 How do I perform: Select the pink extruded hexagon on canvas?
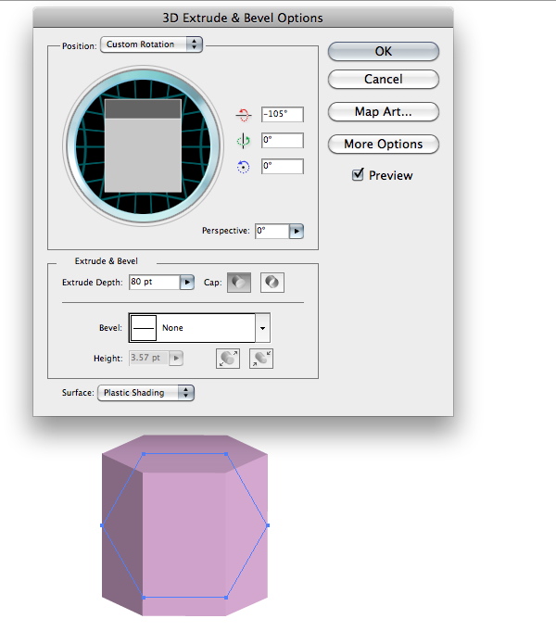point(184,525)
